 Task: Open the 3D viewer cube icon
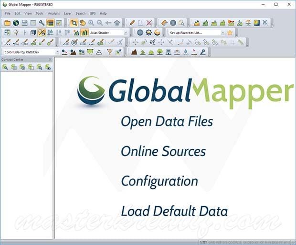tap(33, 32)
